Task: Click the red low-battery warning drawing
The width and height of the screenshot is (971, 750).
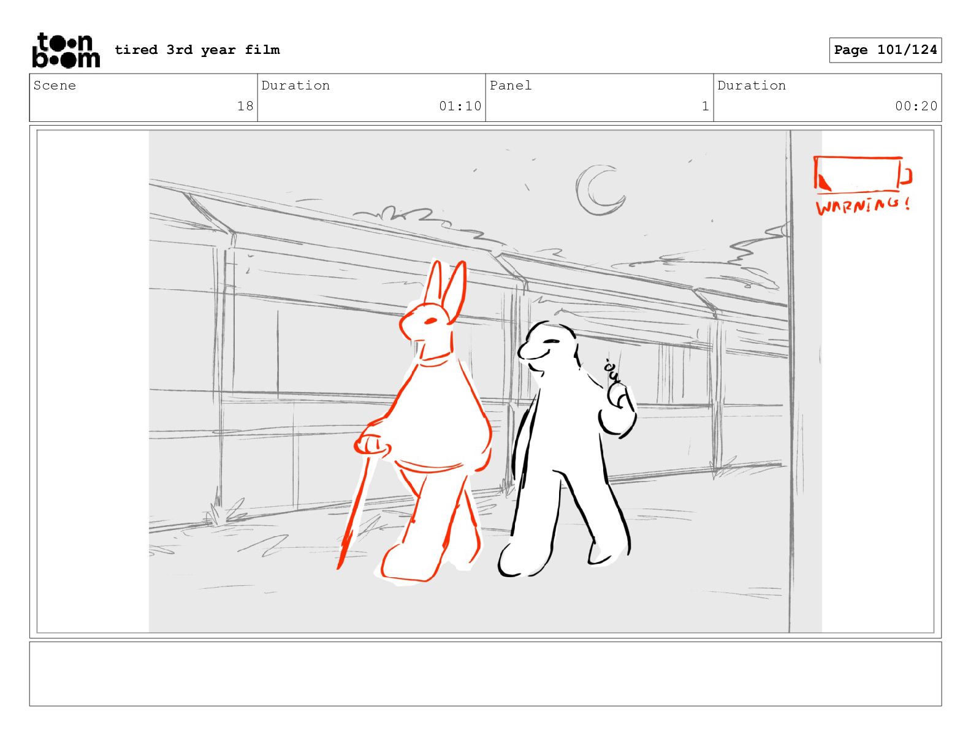Action: 862,174
